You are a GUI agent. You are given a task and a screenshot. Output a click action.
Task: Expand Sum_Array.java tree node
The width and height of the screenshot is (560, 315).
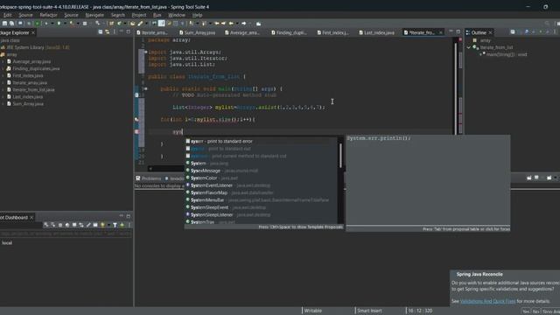3,104
